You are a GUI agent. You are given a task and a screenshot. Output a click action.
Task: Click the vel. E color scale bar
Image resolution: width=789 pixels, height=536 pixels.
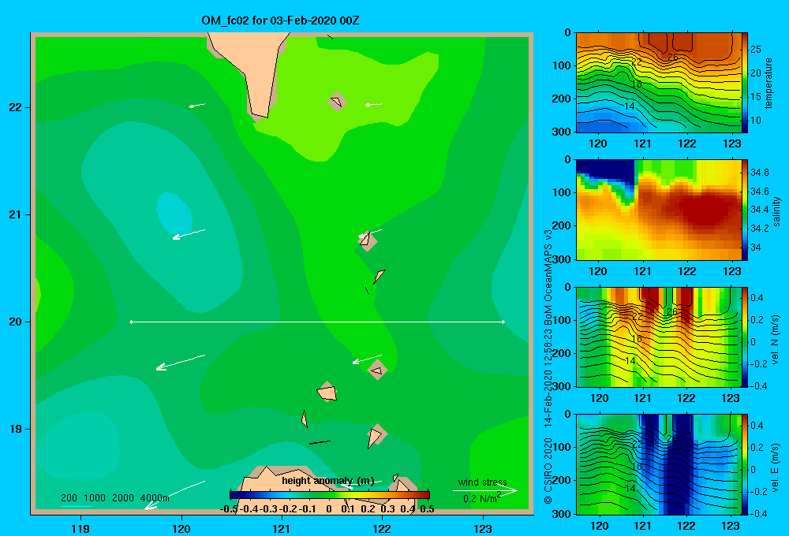tap(745, 464)
